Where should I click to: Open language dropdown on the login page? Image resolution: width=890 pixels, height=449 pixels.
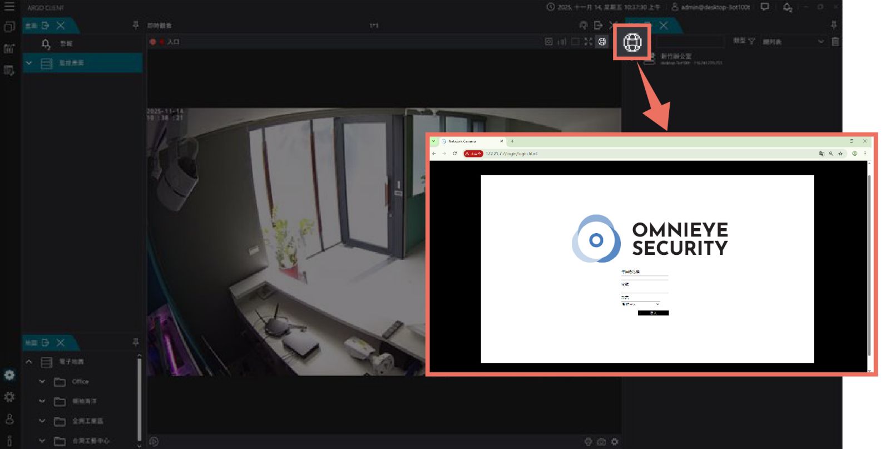click(640, 304)
